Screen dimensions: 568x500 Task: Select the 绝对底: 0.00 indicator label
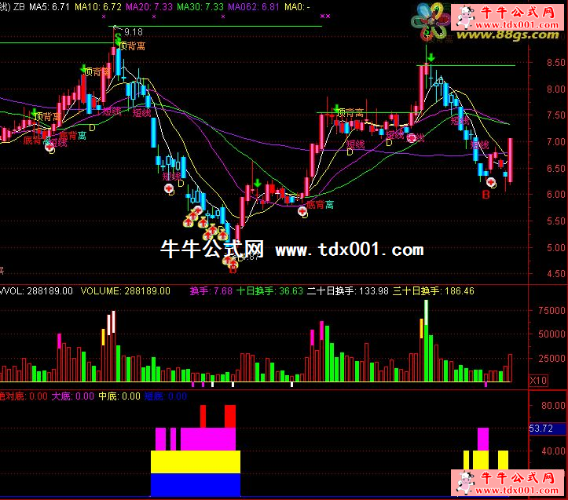(x=24, y=396)
